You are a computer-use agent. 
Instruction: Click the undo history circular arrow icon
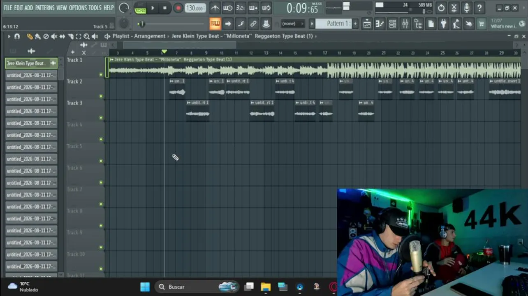coord(441,8)
